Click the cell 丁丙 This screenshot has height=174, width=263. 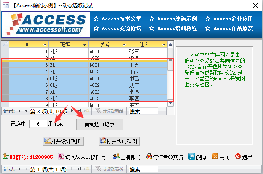[x=148, y=71]
